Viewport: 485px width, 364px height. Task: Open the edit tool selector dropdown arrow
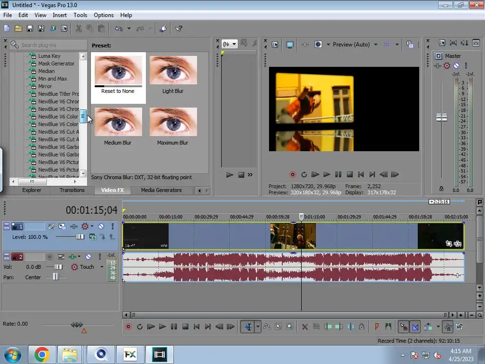257,327
